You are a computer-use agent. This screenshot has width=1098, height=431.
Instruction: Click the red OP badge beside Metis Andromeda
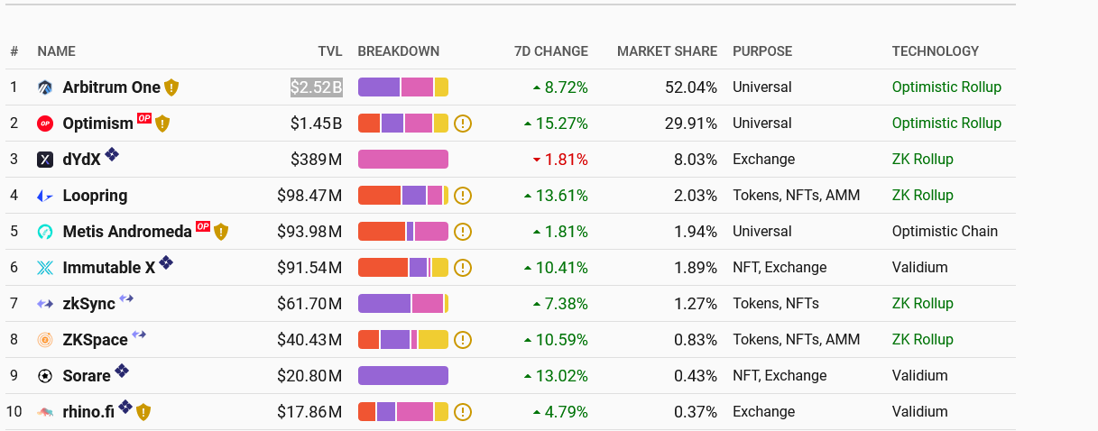[203, 226]
